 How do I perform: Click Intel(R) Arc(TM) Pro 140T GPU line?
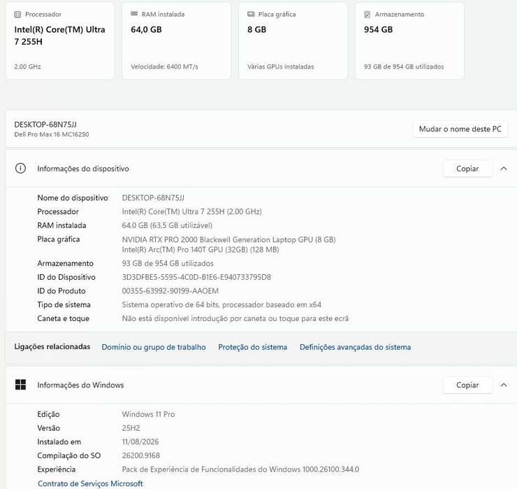click(x=201, y=250)
